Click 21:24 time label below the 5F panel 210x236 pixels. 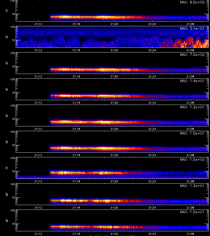pos(152,129)
